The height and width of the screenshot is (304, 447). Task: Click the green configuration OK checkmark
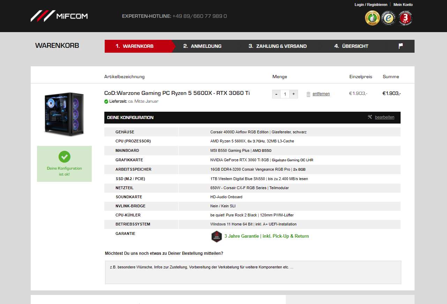pos(64,157)
